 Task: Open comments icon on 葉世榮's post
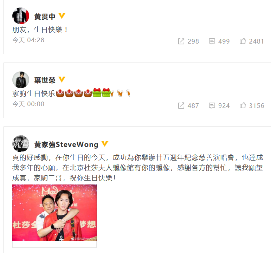pos(212,105)
